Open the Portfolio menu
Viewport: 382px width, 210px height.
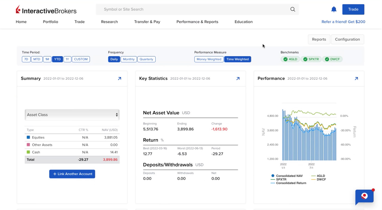(x=50, y=22)
